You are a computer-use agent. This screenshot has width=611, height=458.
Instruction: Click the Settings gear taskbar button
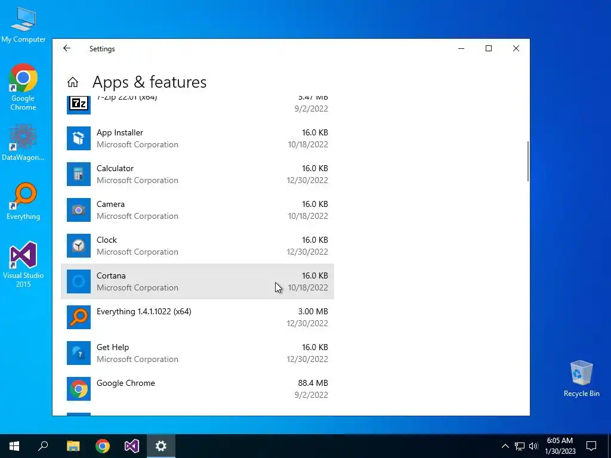tap(161, 446)
